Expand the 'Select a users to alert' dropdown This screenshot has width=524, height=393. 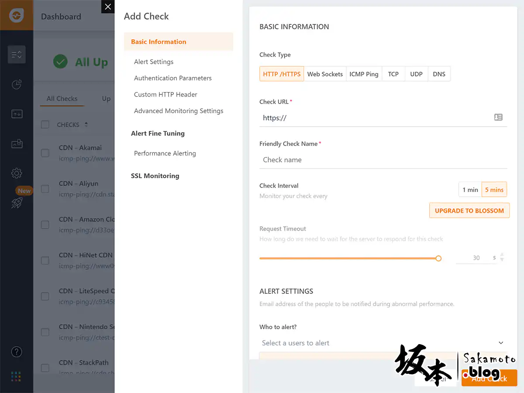click(501, 343)
